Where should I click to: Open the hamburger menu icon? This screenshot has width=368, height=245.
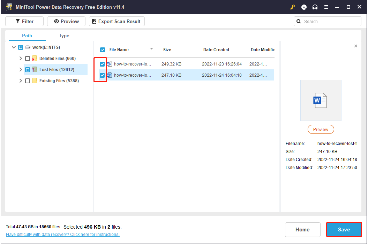[x=326, y=7]
